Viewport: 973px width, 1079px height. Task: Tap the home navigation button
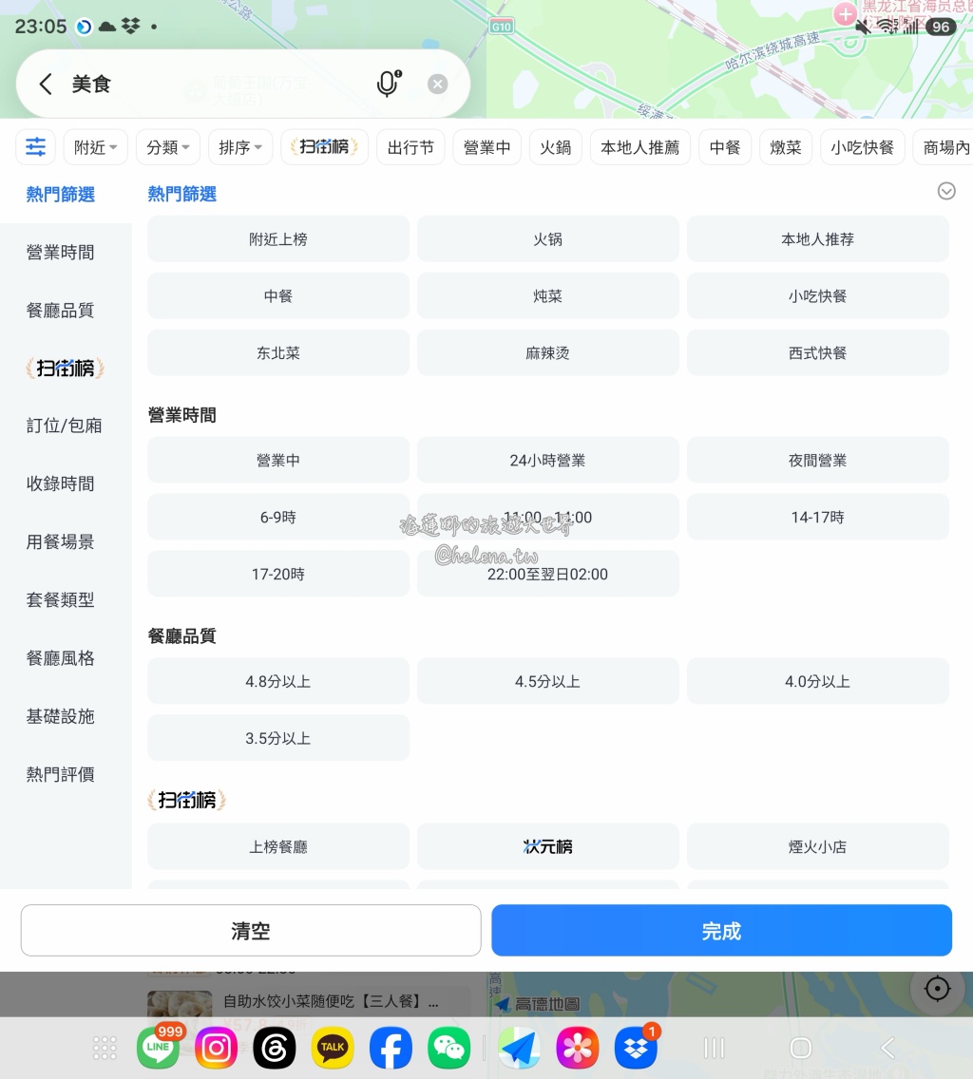pos(800,1048)
